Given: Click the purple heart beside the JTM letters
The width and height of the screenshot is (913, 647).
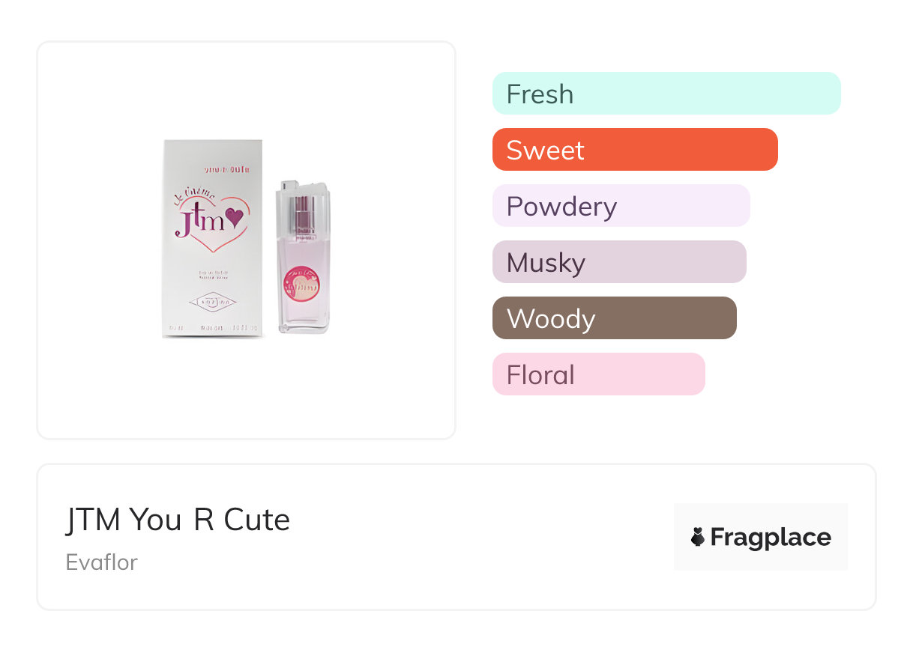Looking at the screenshot, I should pyautogui.click(x=235, y=218).
